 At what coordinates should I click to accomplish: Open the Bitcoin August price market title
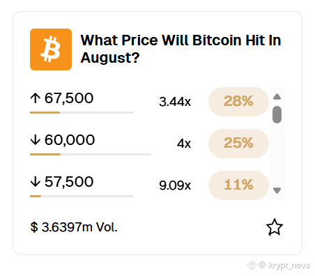tap(180, 49)
